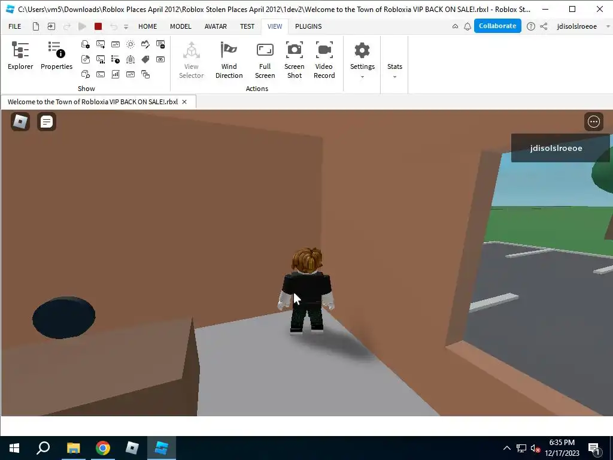This screenshot has width=613, height=460.
Task: Open the Toolbox (hammer icon)
Action: click(x=85, y=59)
